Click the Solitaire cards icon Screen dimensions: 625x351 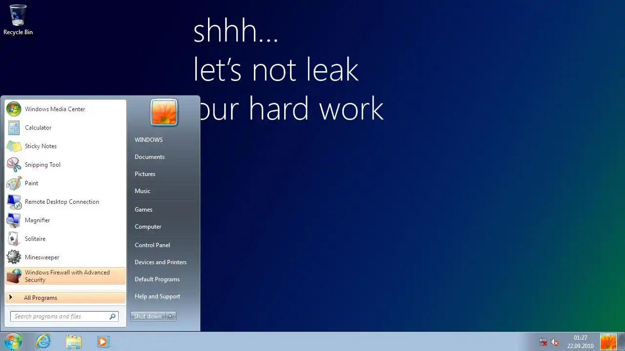click(14, 239)
